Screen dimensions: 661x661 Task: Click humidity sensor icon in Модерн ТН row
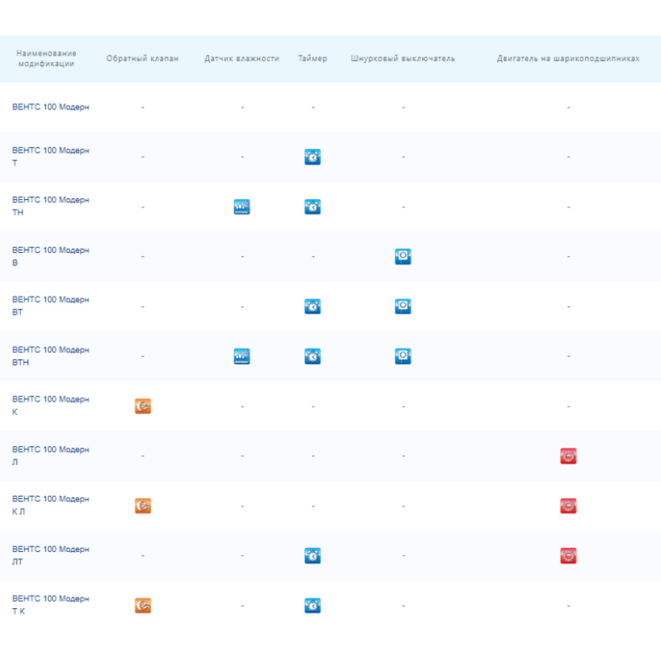coord(242,206)
